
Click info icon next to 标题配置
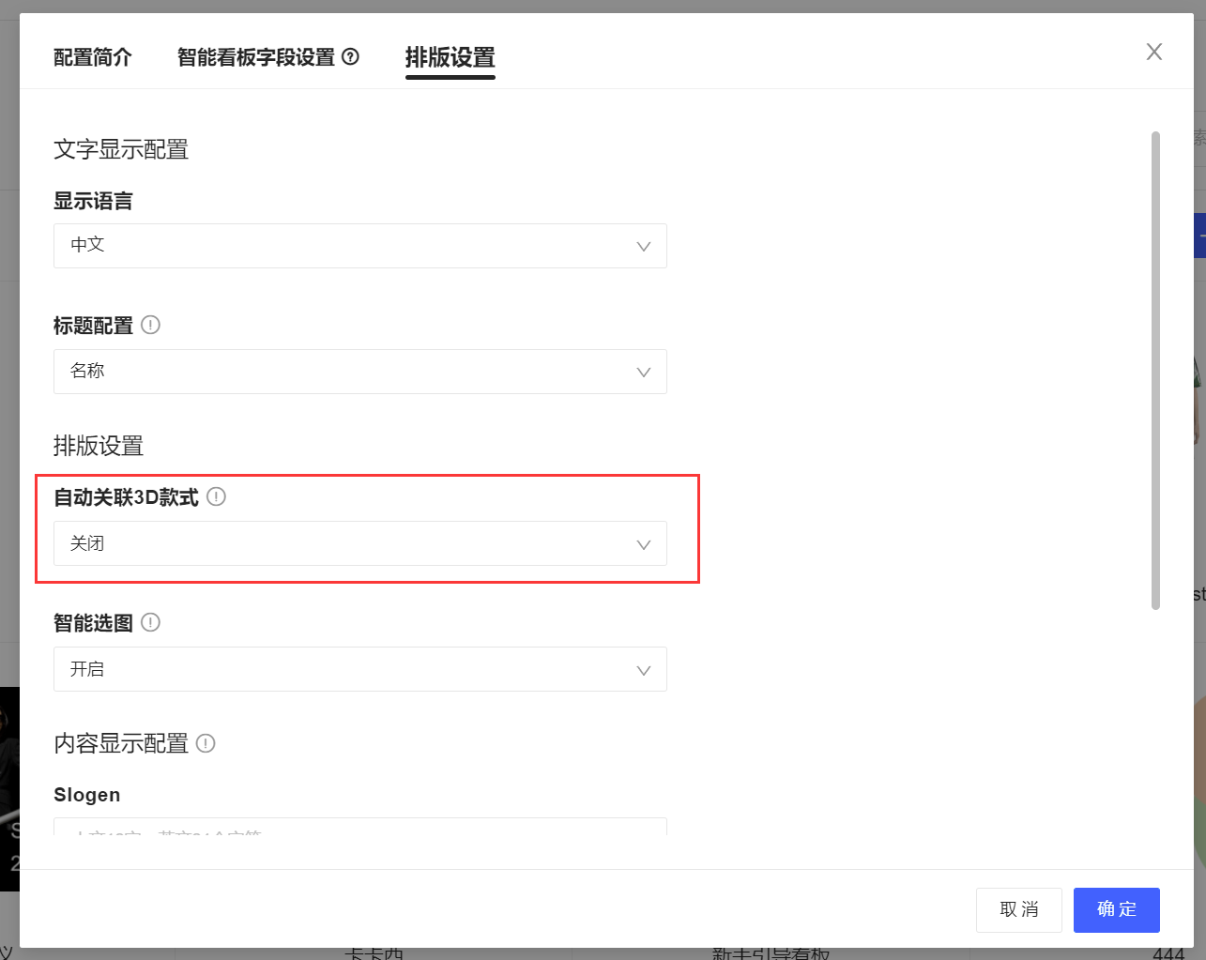click(150, 325)
